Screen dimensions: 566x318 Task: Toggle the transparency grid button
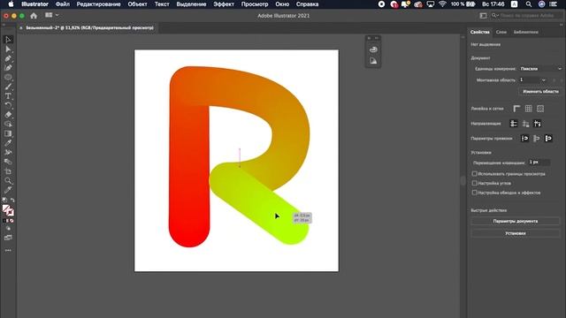point(540,109)
